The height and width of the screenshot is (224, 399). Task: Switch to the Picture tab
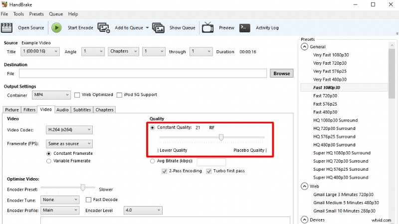pos(12,110)
